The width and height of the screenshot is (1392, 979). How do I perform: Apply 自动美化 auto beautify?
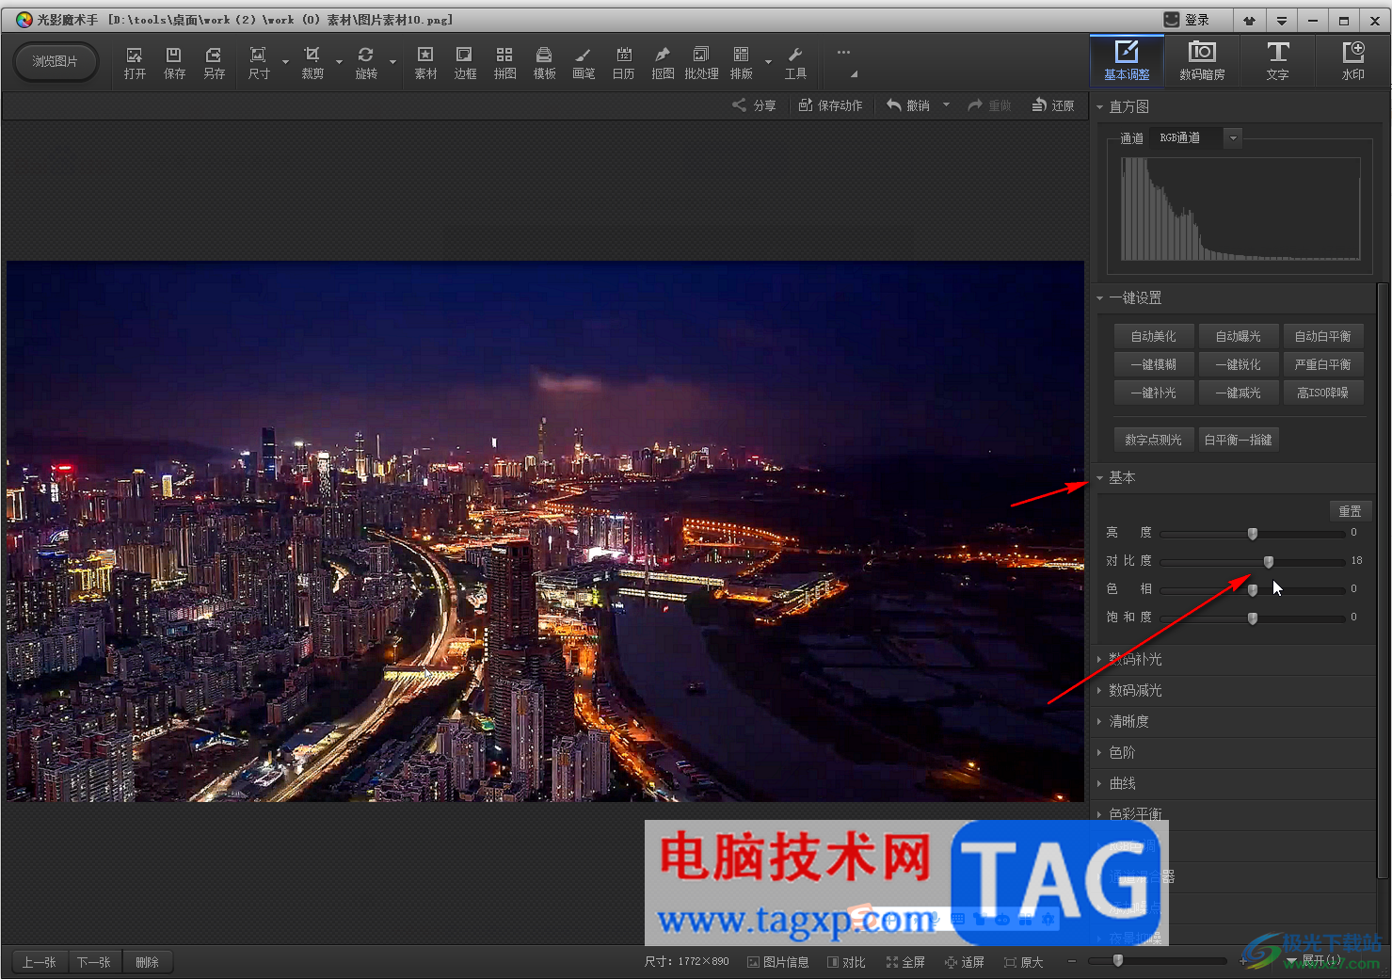(x=1154, y=336)
